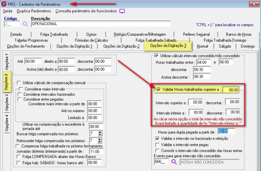The height and width of the screenshot is (171, 261).
Task: Select the Reflexo Semanal tab
Action: point(196,35)
